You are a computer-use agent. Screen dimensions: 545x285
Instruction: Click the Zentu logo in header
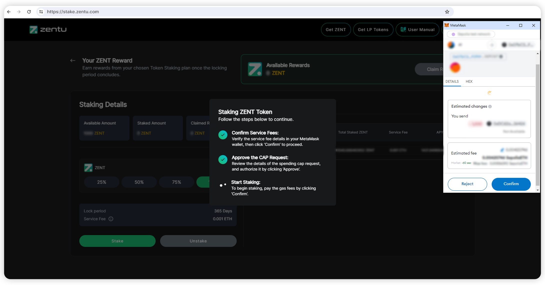48,29
